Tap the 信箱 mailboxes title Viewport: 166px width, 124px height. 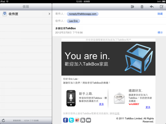tap(26, 7)
